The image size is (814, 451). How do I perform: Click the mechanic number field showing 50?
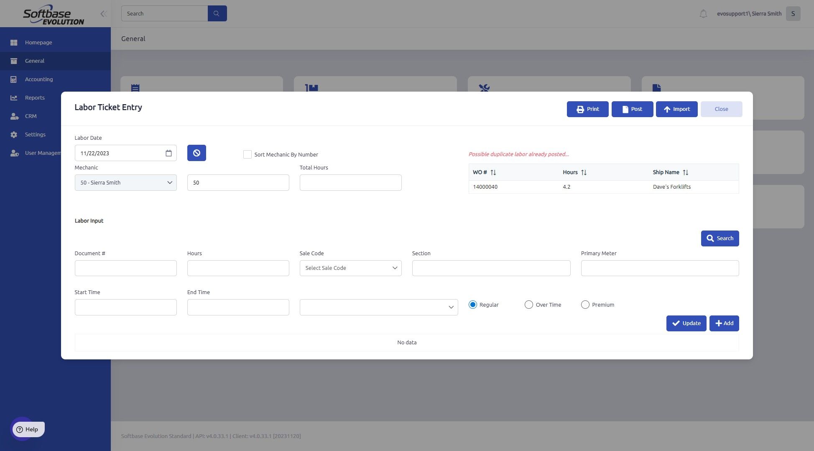coord(238,182)
